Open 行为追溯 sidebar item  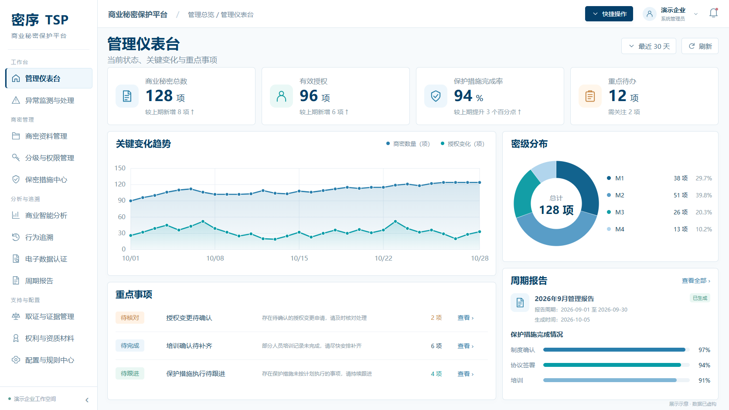[x=49, y=237]
